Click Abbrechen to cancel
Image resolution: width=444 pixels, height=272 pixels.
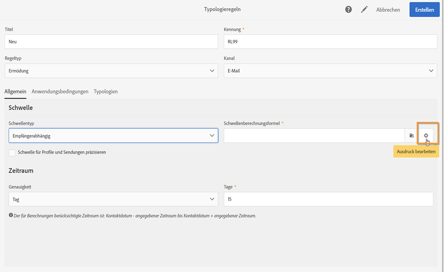coord(388,10)
